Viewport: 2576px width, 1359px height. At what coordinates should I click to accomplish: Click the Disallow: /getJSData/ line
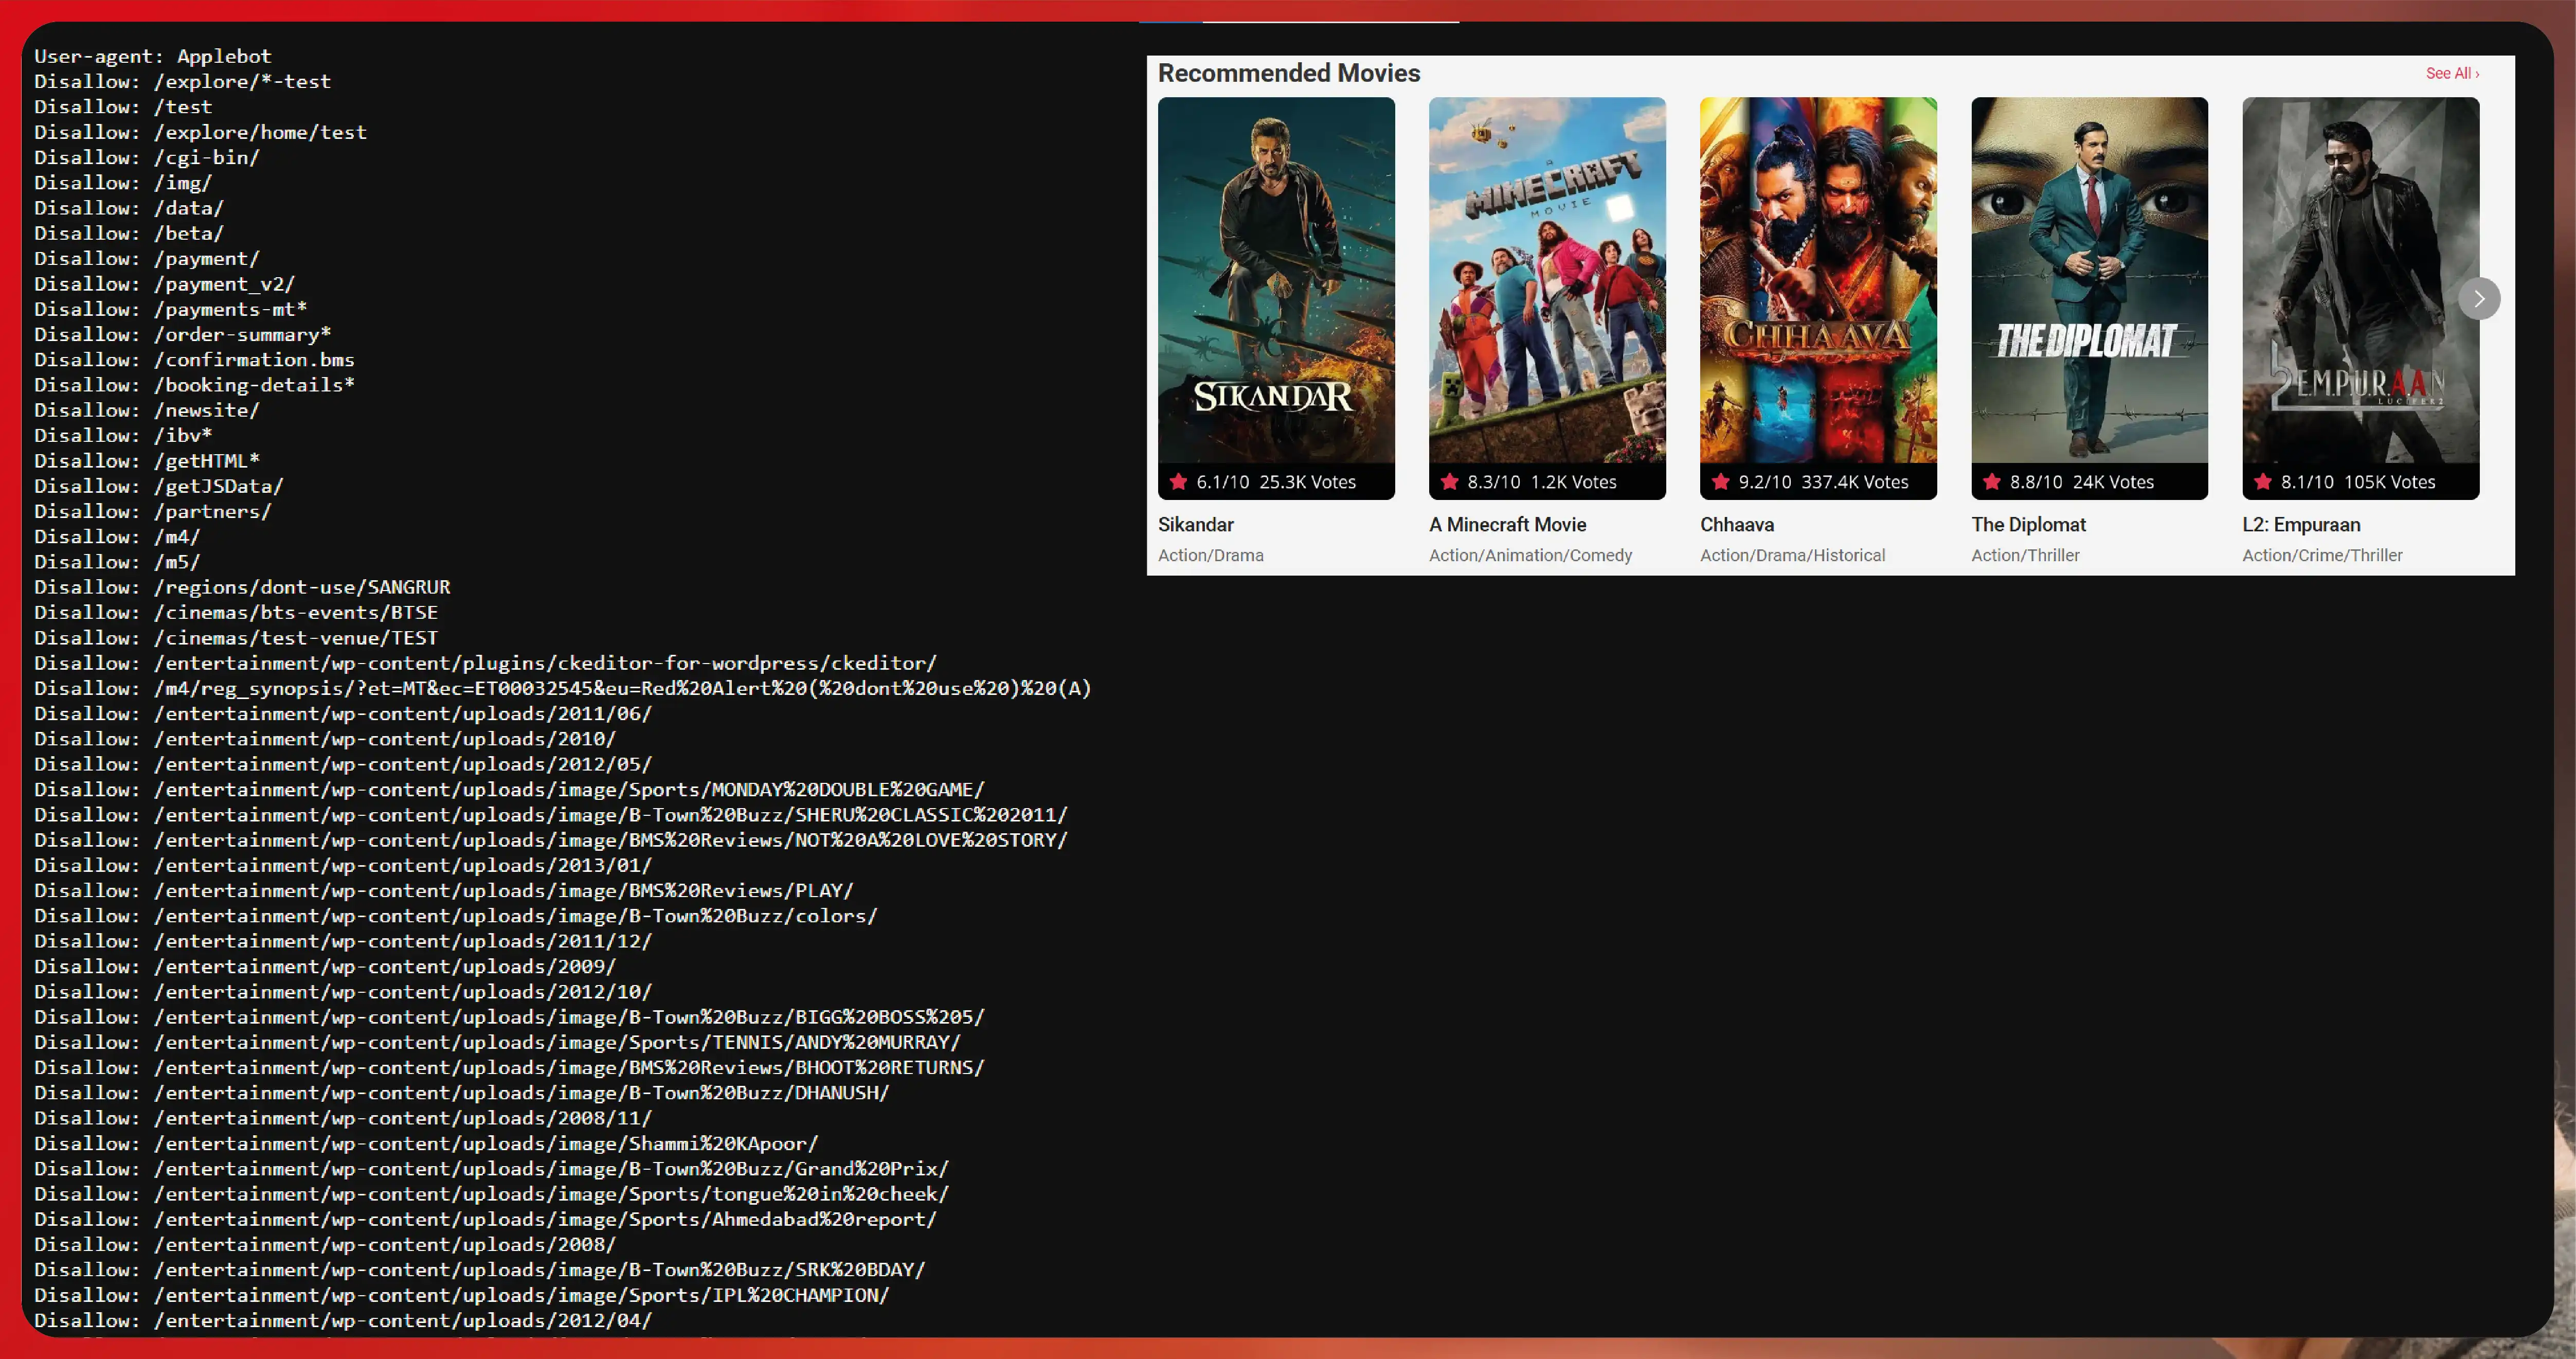[x=159, y=486]
